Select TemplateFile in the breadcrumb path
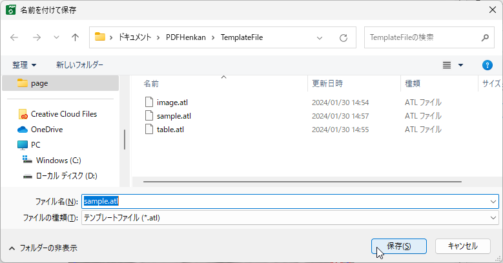Viewport: 503px width, 263px height. click(241, 37)
